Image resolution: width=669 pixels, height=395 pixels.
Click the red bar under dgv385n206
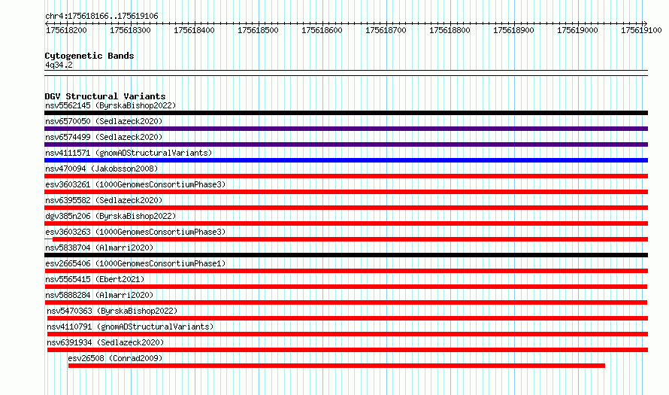[x=346, y=223]
